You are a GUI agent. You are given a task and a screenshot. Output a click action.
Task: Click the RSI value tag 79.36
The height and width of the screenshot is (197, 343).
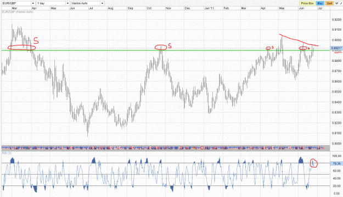[x=336, y=164]
